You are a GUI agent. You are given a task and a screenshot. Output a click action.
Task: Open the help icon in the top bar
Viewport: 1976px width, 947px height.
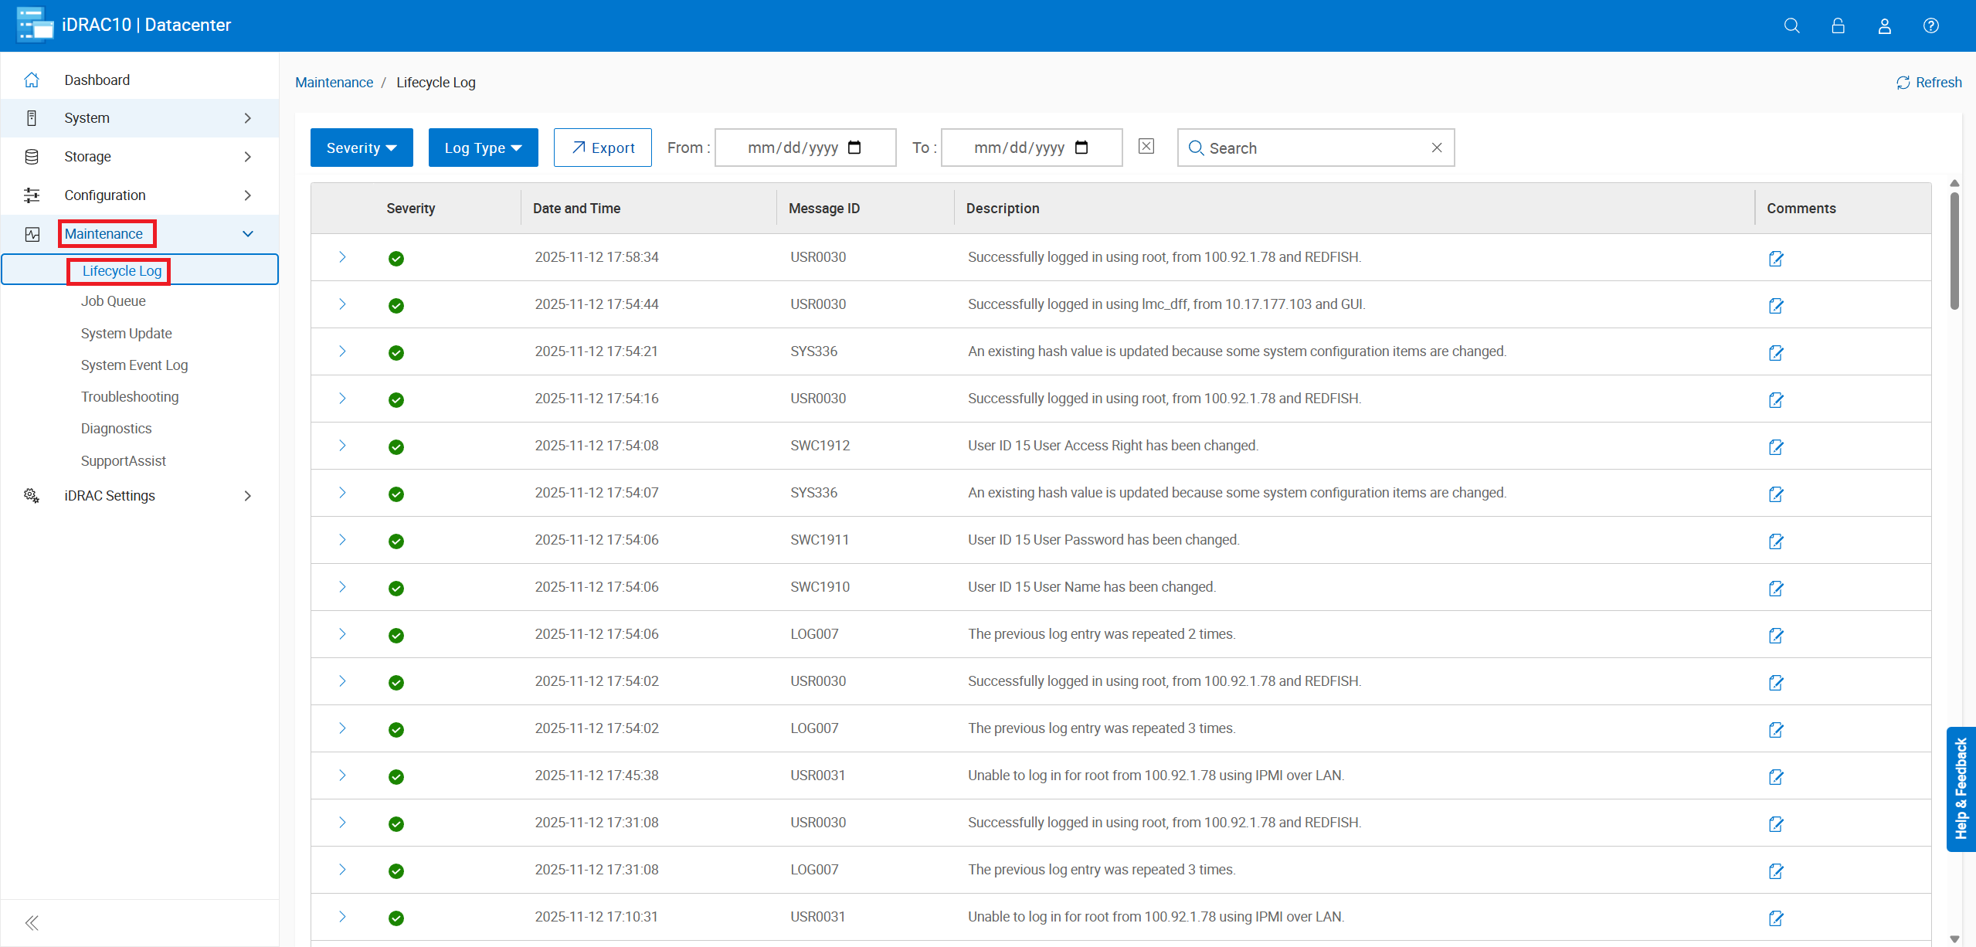(1930, 25)
